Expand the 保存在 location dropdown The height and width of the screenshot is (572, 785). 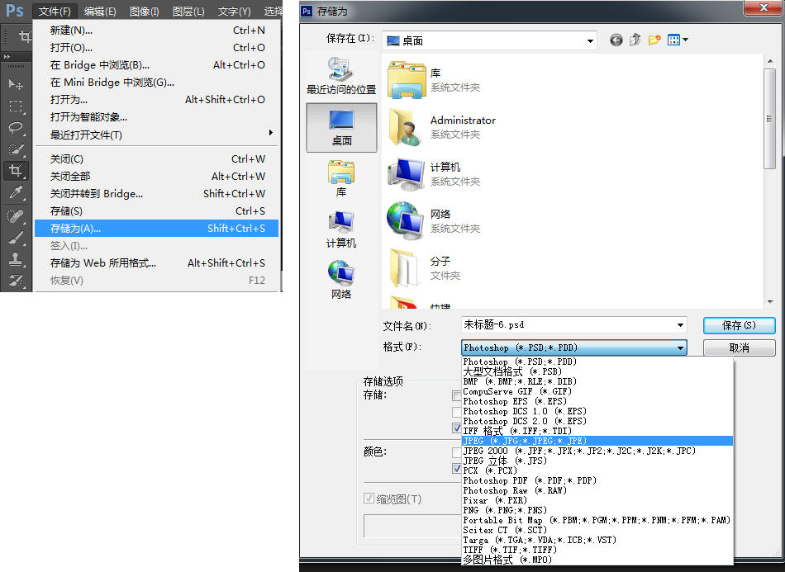(x=590, y=40)
